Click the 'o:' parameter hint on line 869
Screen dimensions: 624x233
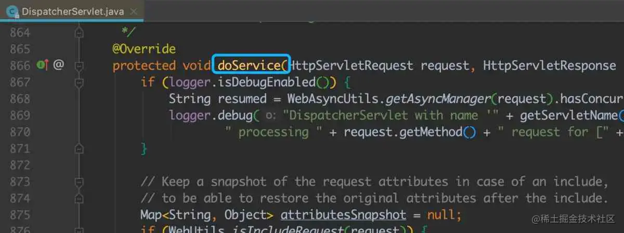(x=270, y=116)
